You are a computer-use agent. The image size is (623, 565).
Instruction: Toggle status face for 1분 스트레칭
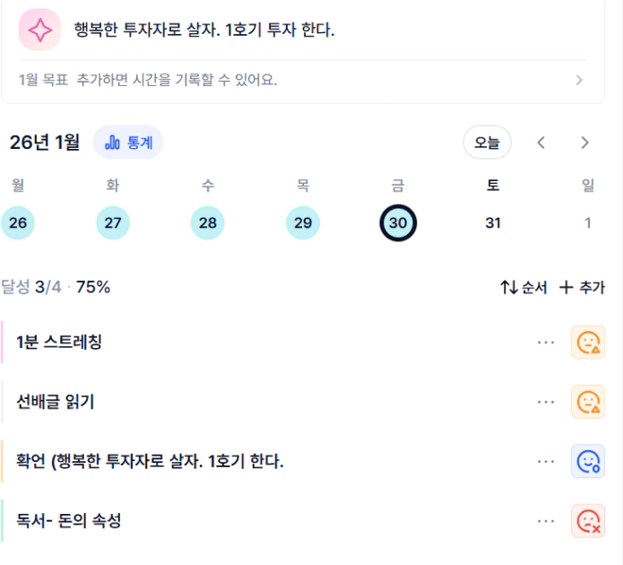pyautogui.click(x=588, y=343)
